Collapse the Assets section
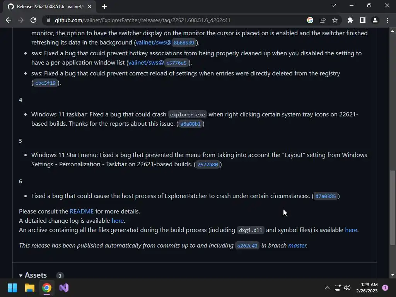This screenshot has height=297, width=396. 33,275
